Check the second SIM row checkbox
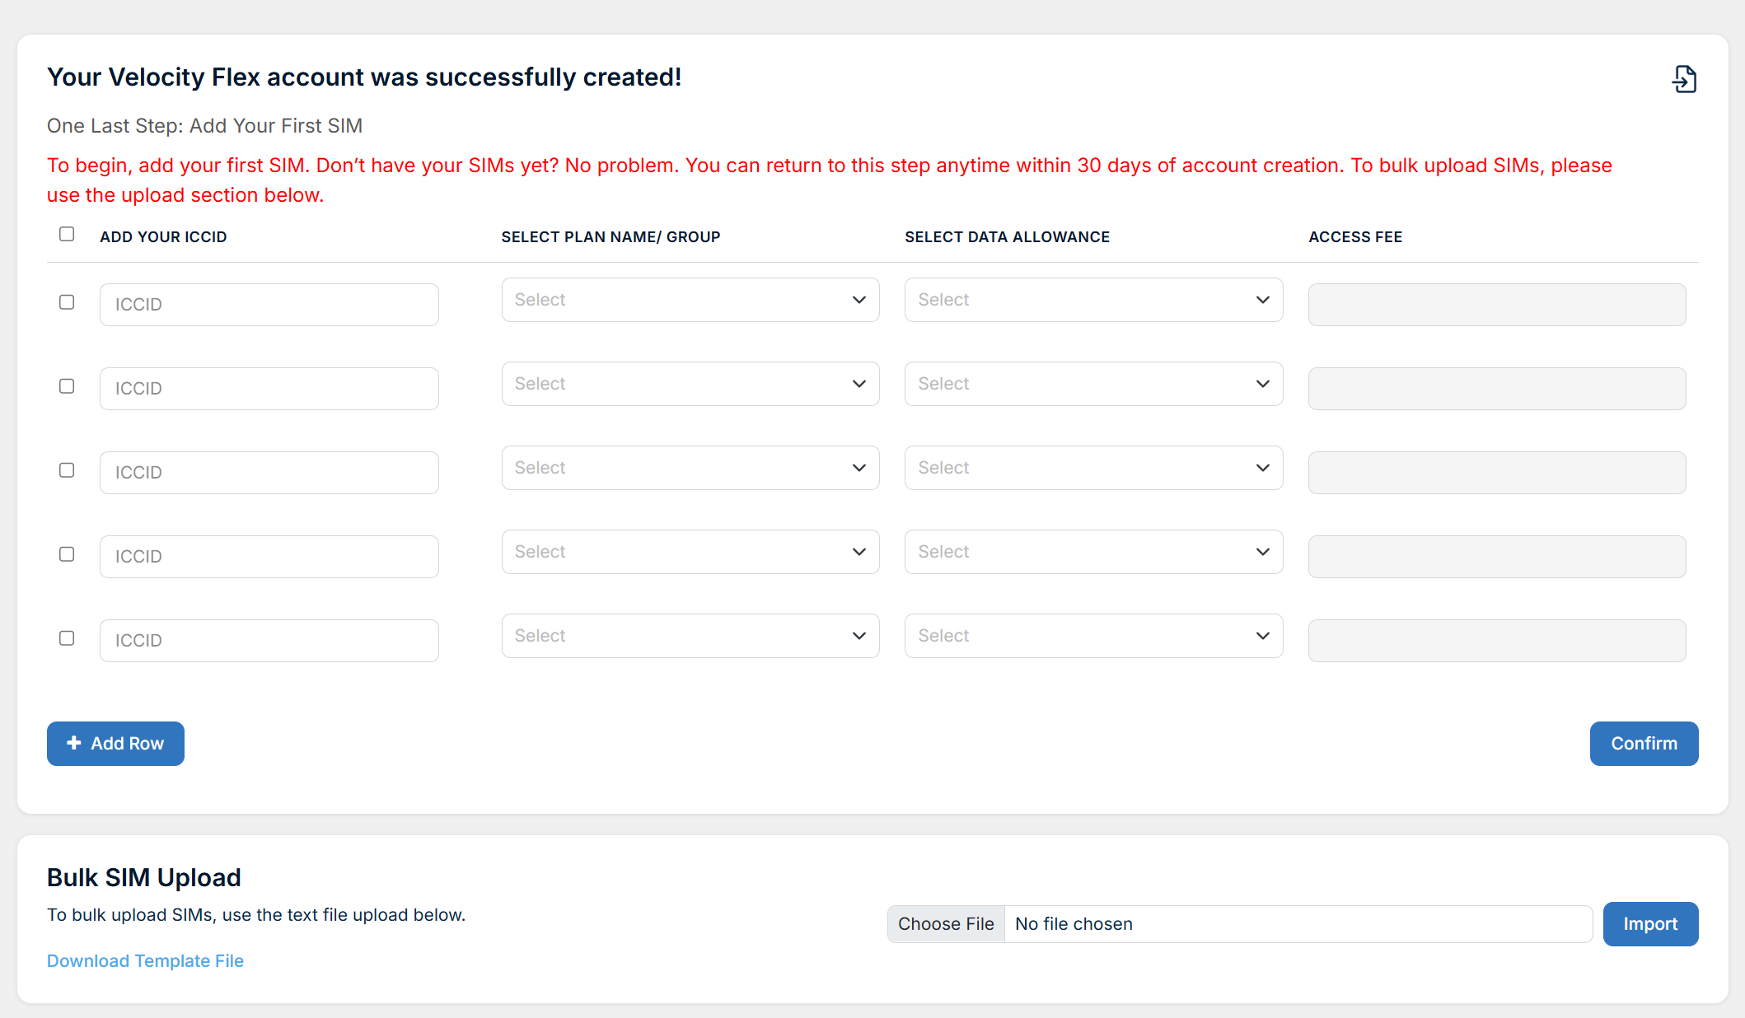This screenshot has width=1745, height=1018. coord(67,386)
